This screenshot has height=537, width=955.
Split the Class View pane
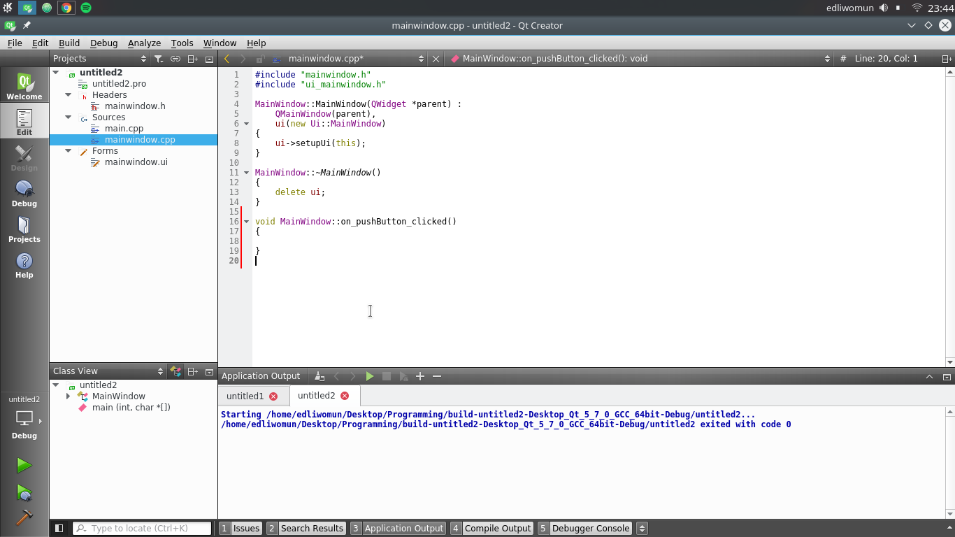192,371
